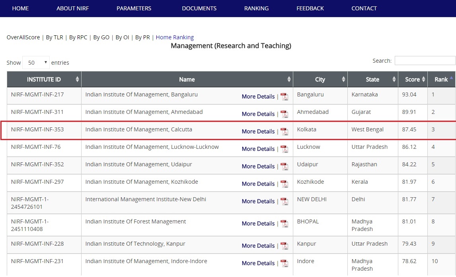This screenshot has height=277, width=456.
Task: Open the Show entries dropdown
Action: [x=36, y=63]
